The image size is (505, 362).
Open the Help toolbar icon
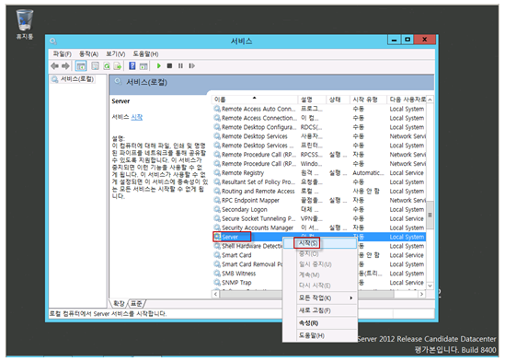pos(132,65)
